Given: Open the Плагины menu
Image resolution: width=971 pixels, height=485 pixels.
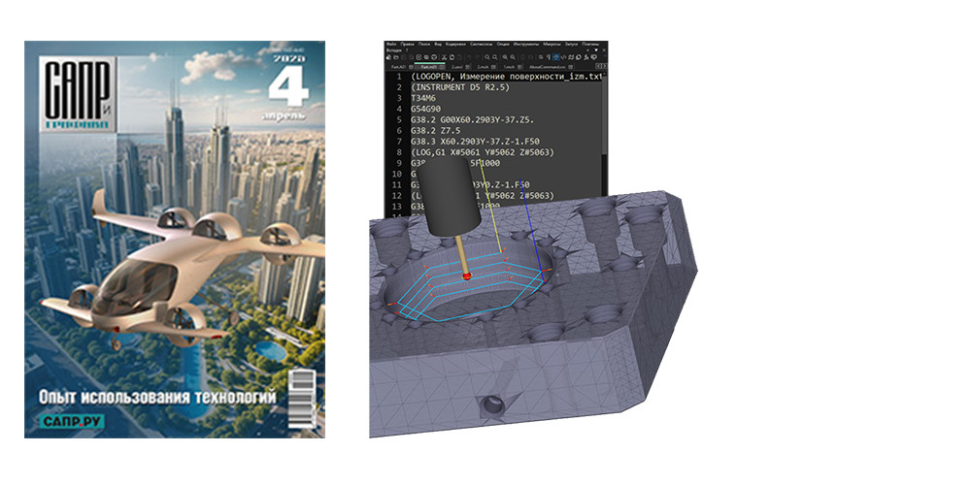Looking at the screenshot, I should pos(590,44).
